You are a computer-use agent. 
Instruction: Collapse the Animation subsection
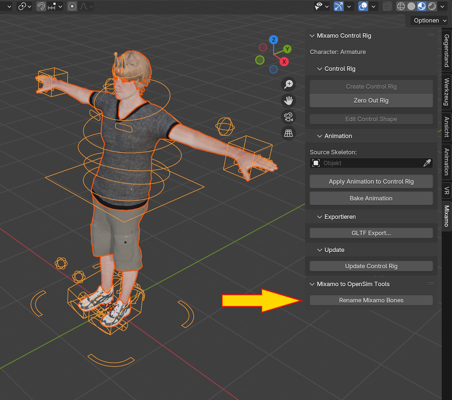point(320,136)
